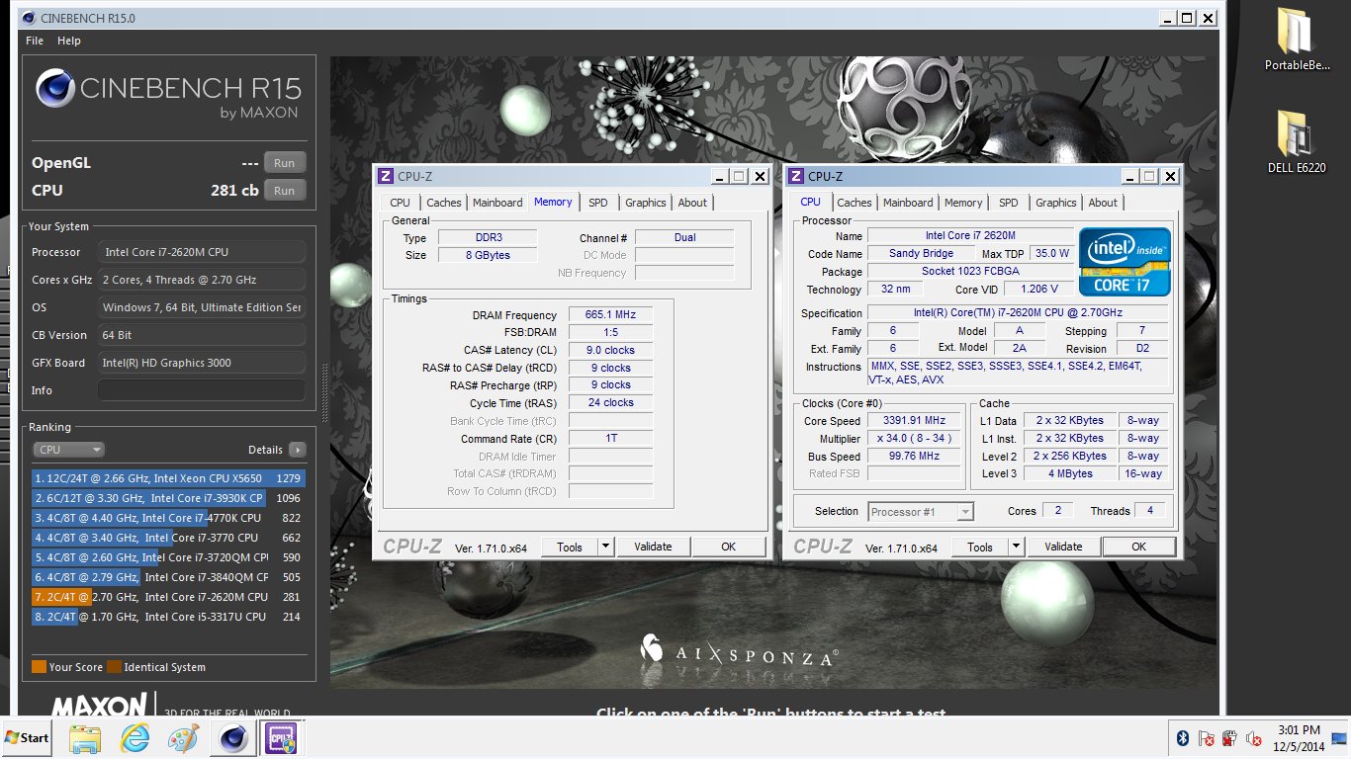Open the PortableBe... desktop folder
Viewport: 1351px width, 759px height.
click(1297, 40)
